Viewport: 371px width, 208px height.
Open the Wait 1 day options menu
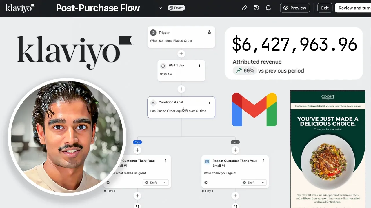point(199,66)
